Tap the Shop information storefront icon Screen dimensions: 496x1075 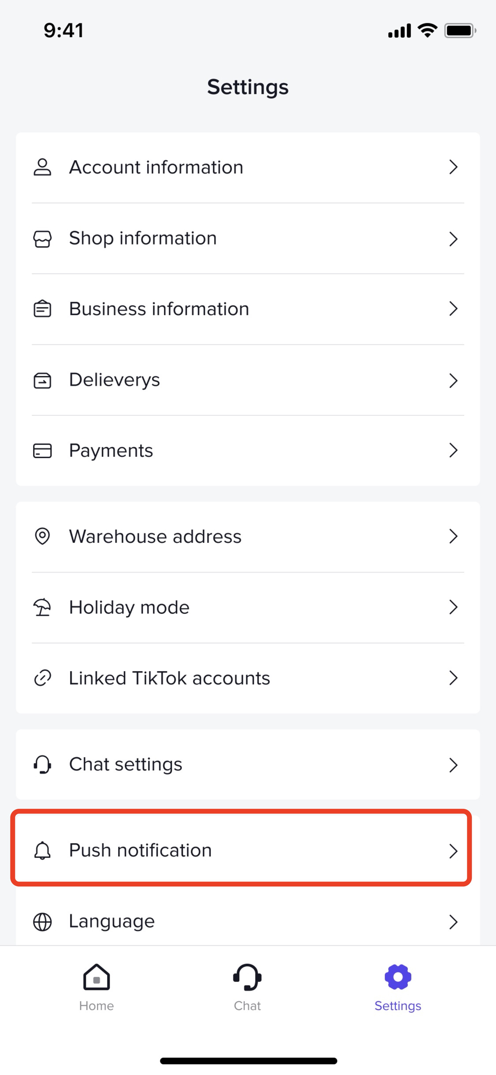point(42,239)
